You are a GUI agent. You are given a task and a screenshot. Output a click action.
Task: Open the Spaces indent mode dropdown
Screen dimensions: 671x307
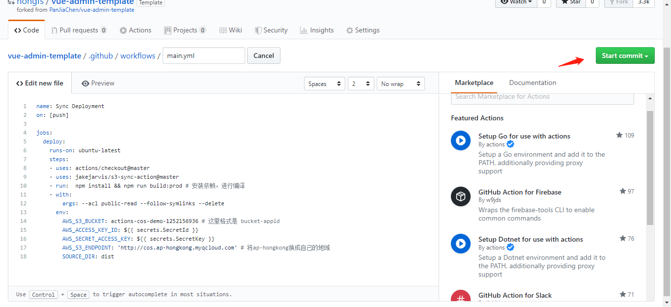click(324, 84)
